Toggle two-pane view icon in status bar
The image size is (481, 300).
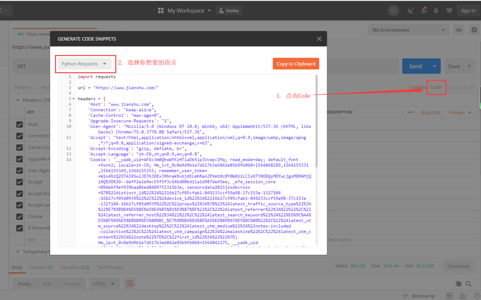point(449,296)
